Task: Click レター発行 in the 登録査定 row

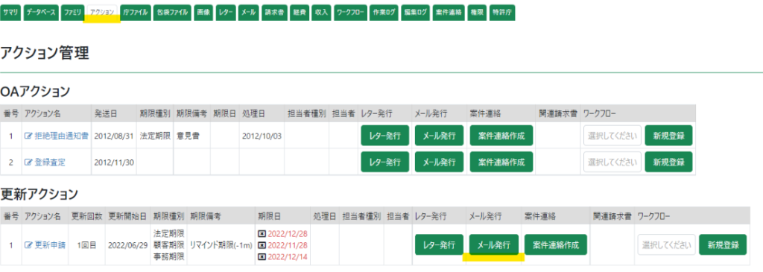Action: tap(385, 162)
